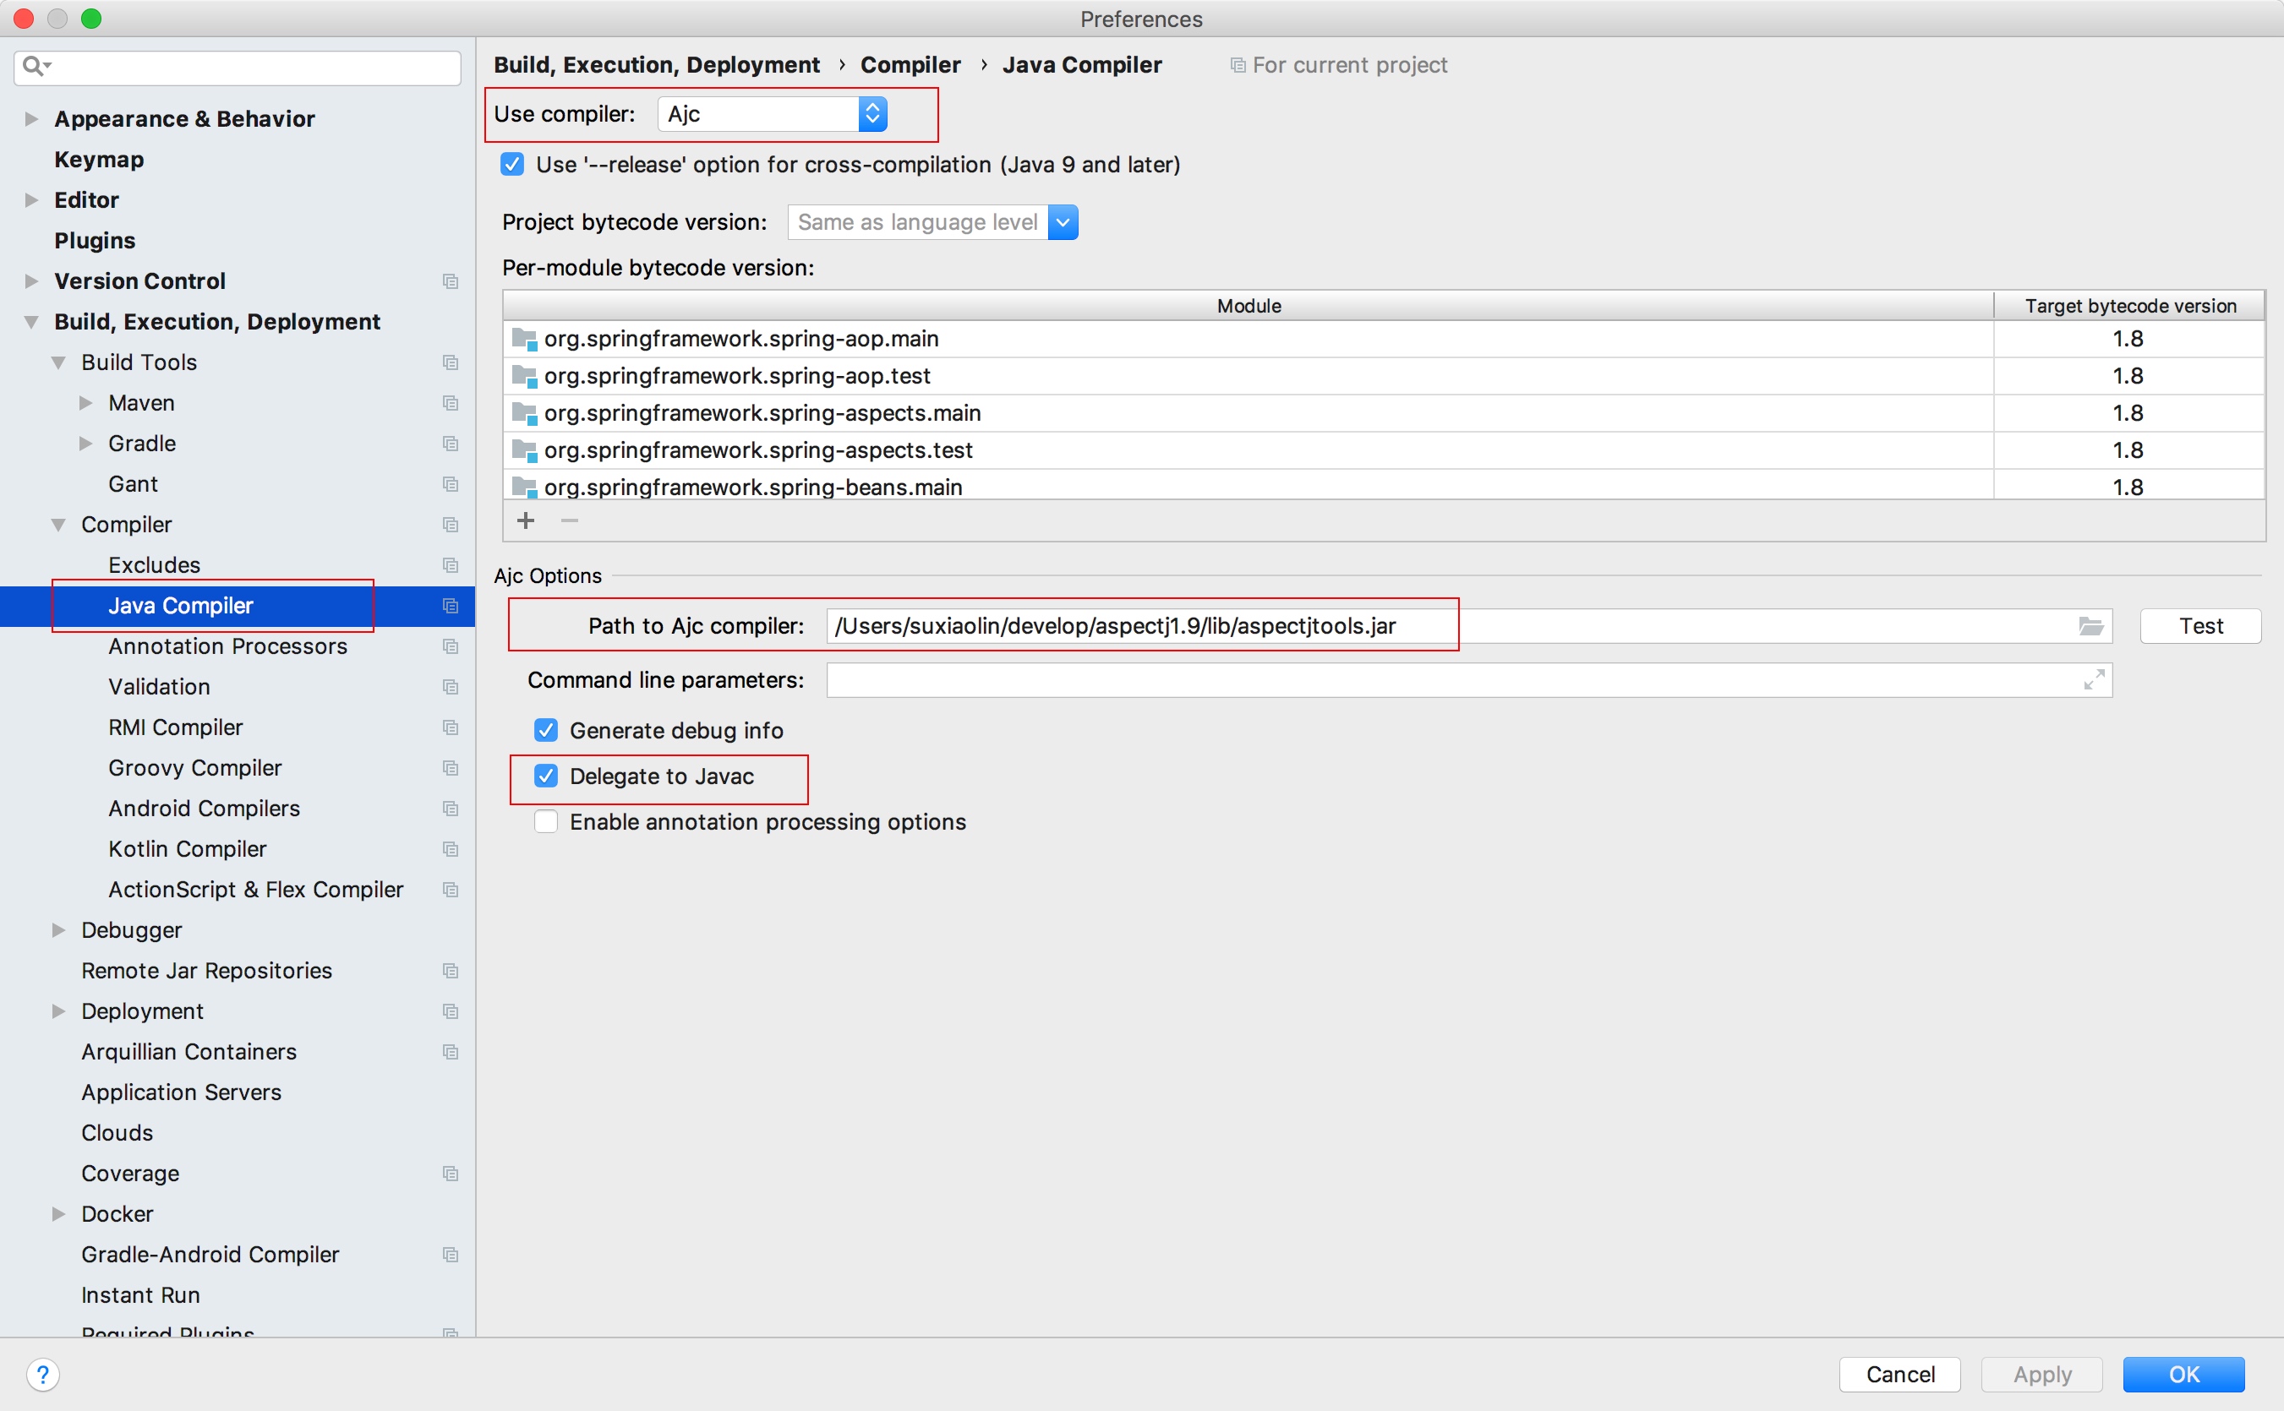Image resolution: width=2284 pixels, height=1411 pixels.
Task: Open Application Servers settings
Action: 181,1092
